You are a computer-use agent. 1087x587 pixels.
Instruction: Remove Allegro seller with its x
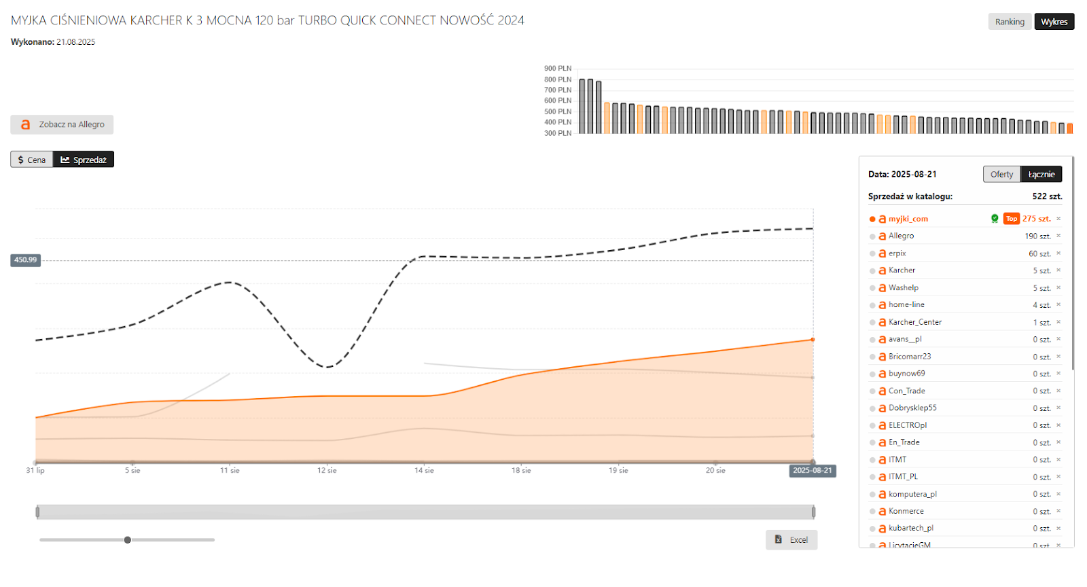tap(1058, 236)
